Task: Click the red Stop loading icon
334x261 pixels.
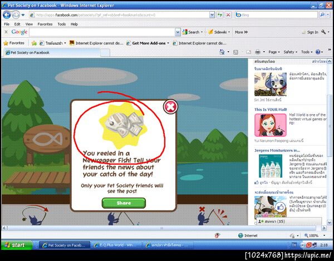Action: (x=228, y=15)
